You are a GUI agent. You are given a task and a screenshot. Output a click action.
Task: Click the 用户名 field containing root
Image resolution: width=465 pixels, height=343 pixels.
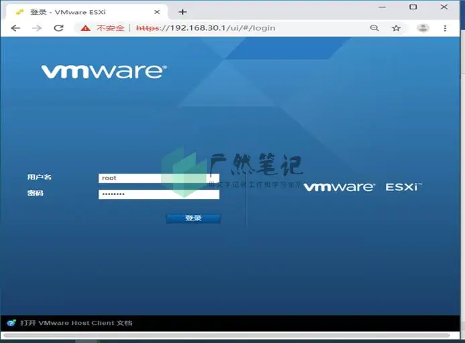[x=159, y=178]
